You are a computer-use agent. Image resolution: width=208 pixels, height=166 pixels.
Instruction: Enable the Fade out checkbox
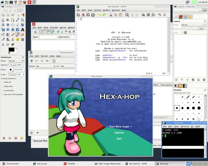(x=3, y=83)
